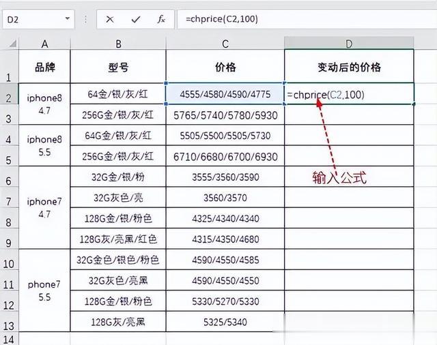Screen dimensions: 437x345
Task: Select row 2 header
Action: [x=9, y=94]
